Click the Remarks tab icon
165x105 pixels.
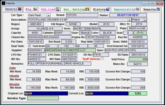158,9
